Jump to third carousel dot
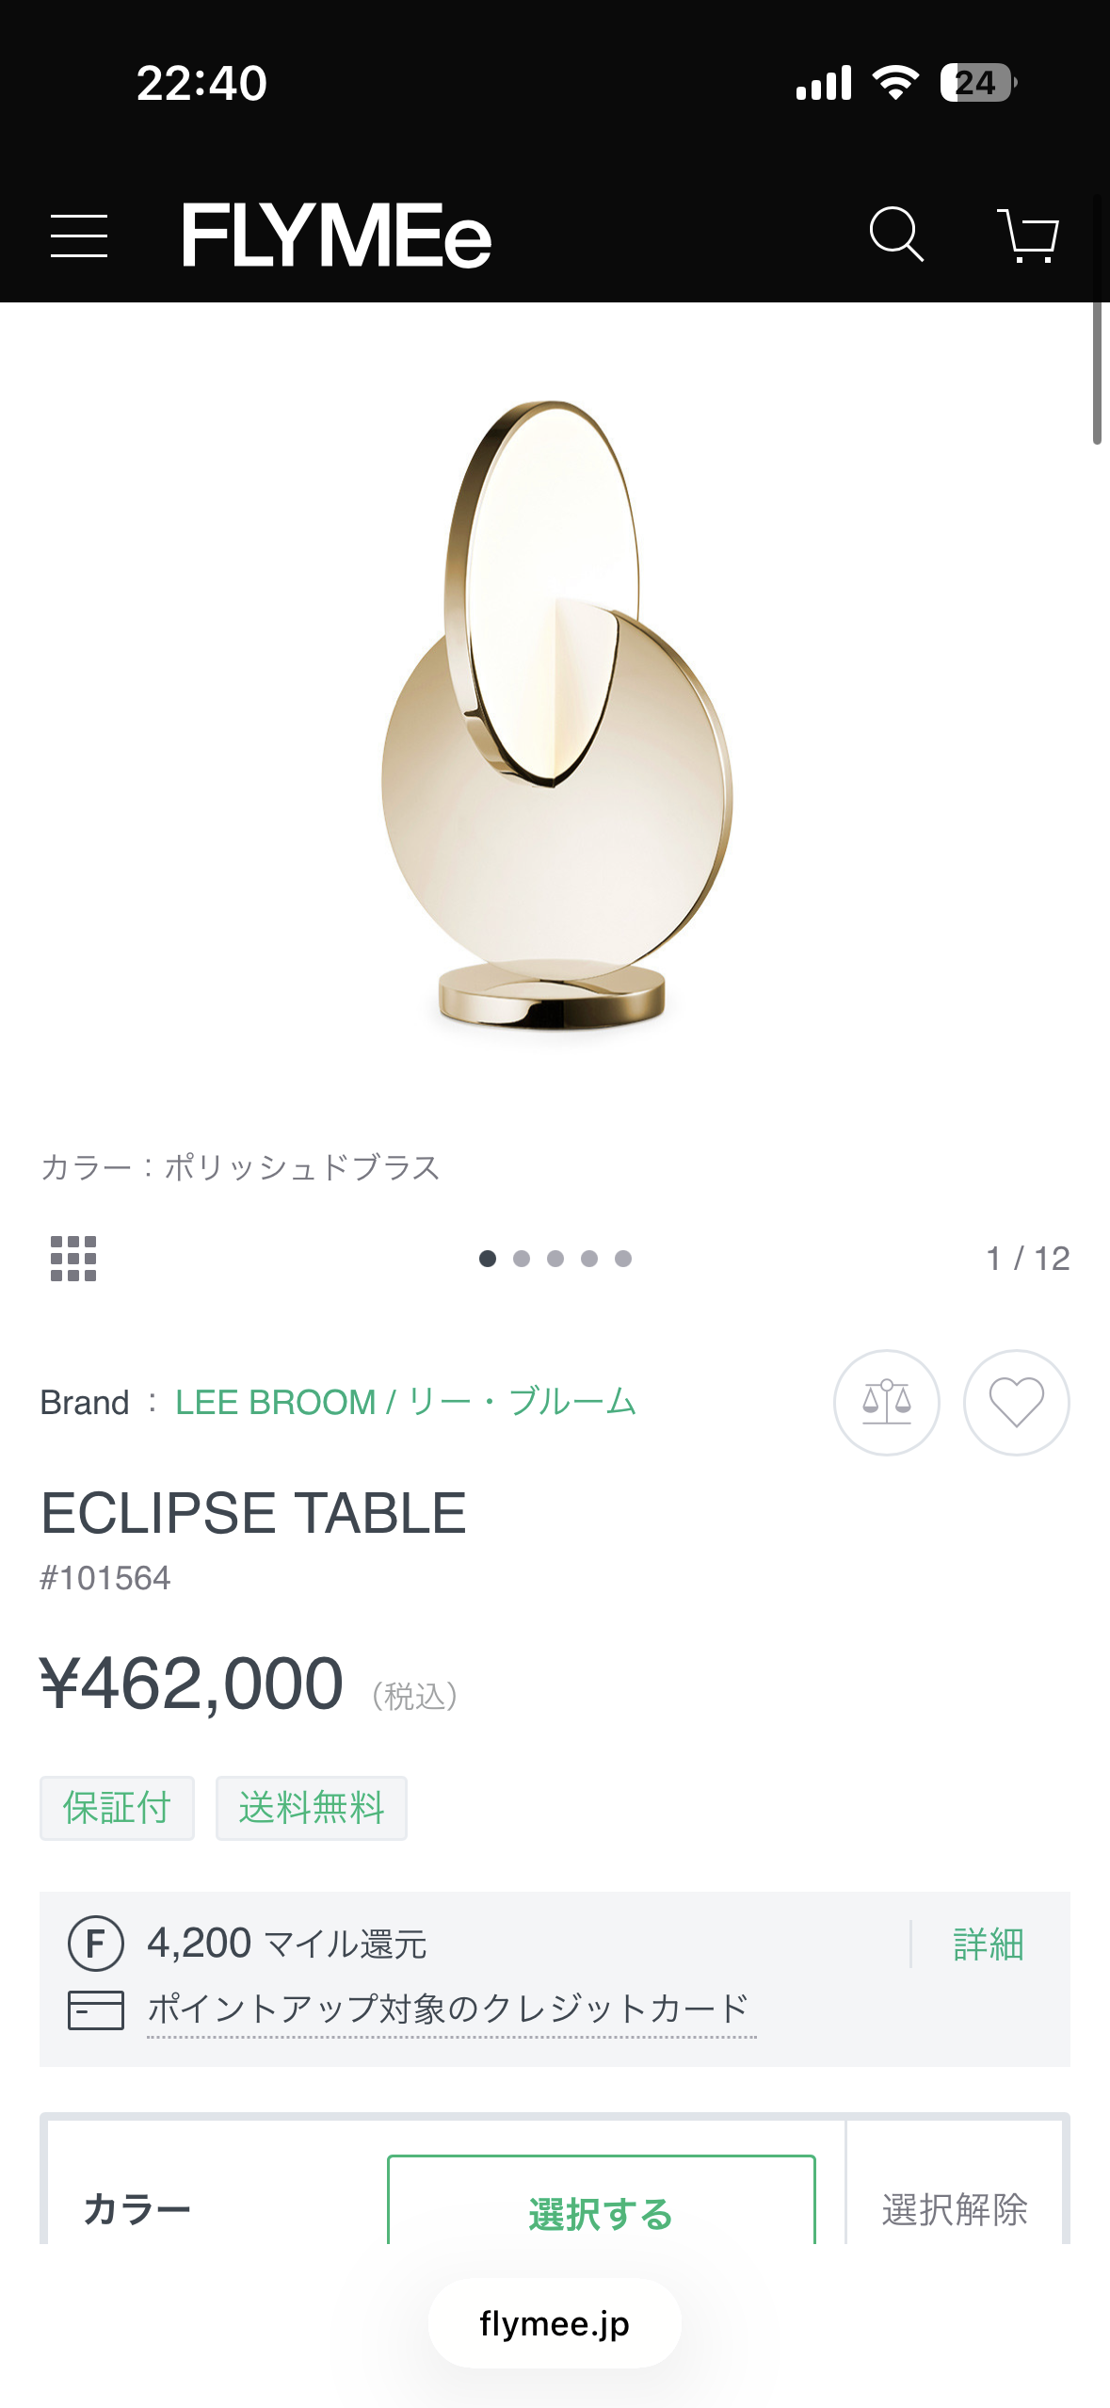This screenshot has height=2408, width=1110. coord(555,1259)
